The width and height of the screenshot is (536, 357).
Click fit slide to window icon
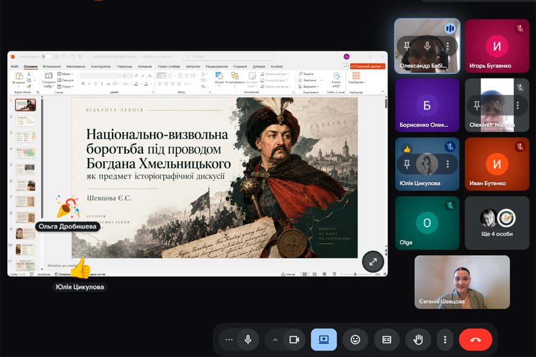coord(385,274)
